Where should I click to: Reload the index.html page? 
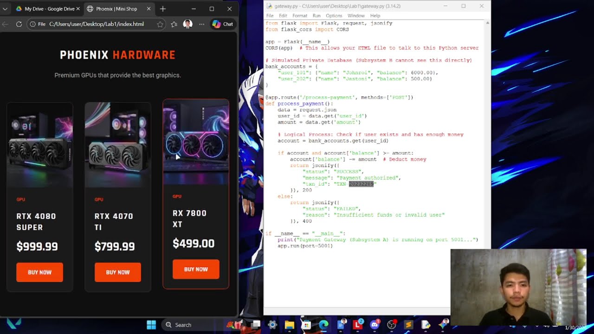19,24
